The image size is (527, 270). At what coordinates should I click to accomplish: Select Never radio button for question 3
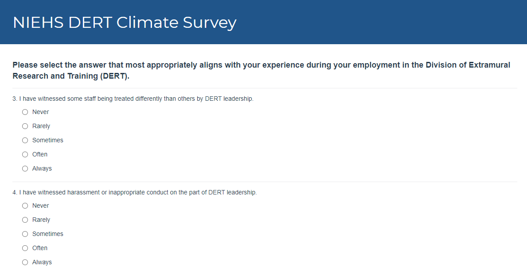pos(25,112)
